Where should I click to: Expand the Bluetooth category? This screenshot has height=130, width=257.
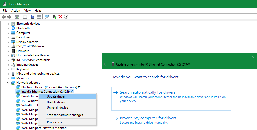pos(8,28)
